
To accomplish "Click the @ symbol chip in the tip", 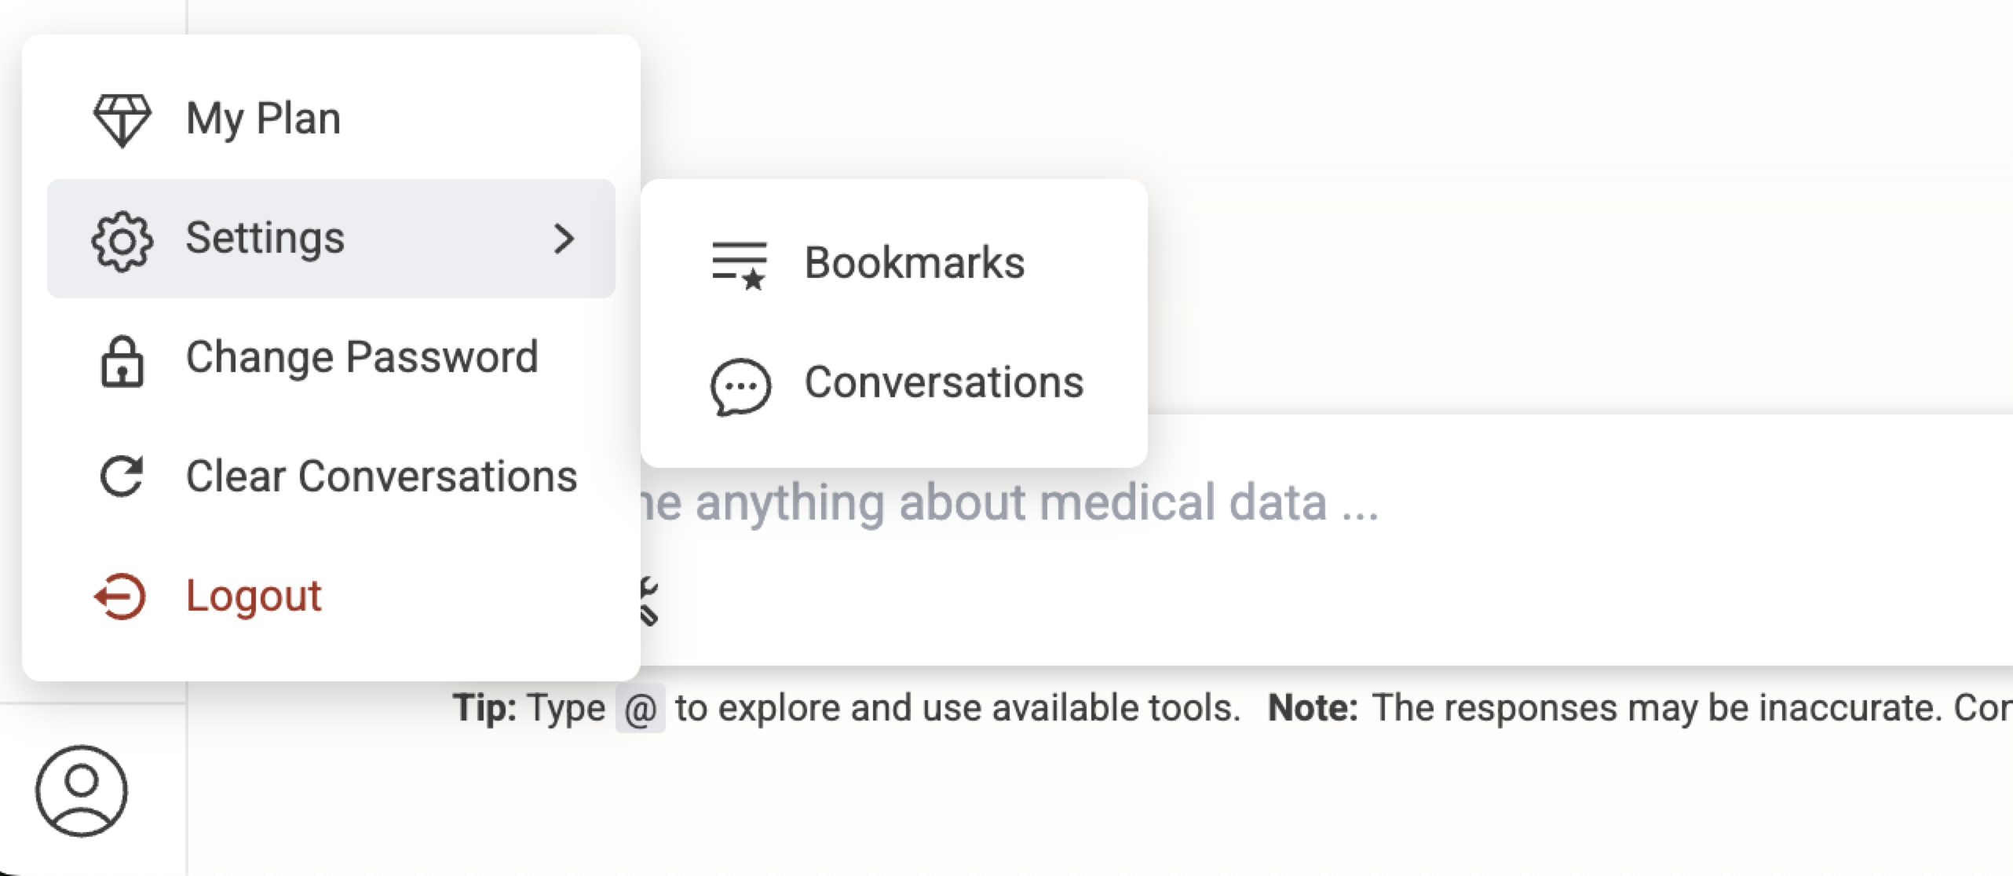I will tap(641, 709).
